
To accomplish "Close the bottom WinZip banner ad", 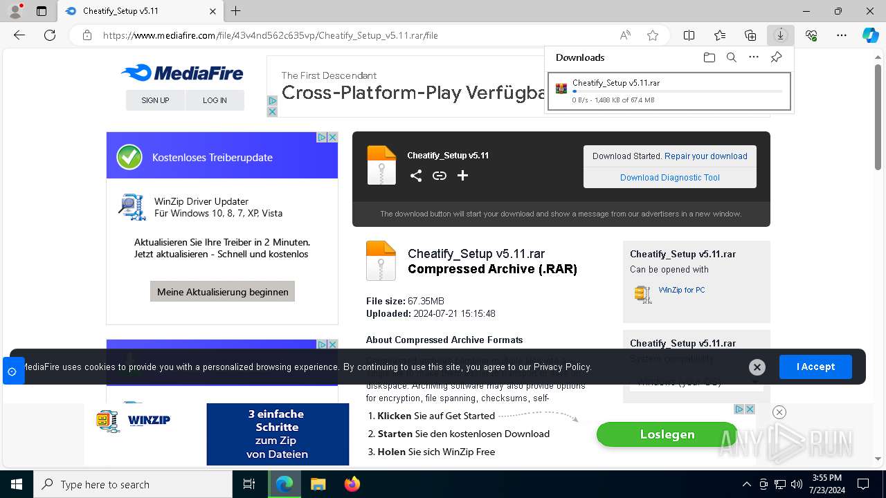I will pos(779,412).
